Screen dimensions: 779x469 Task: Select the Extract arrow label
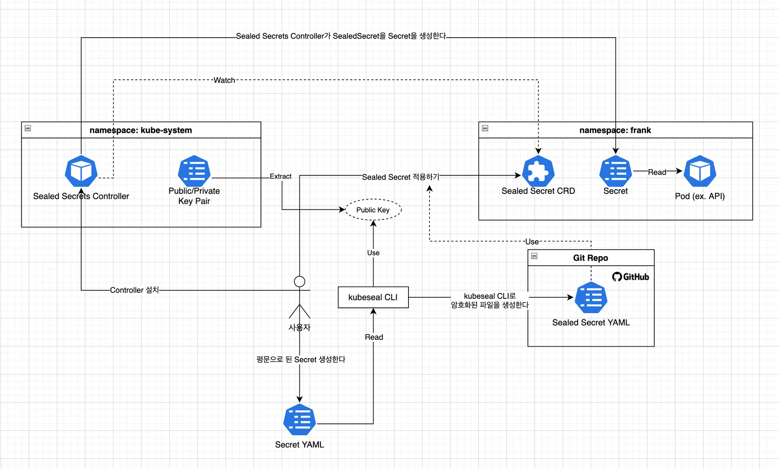pyautogui.click(x=280, y=176)
